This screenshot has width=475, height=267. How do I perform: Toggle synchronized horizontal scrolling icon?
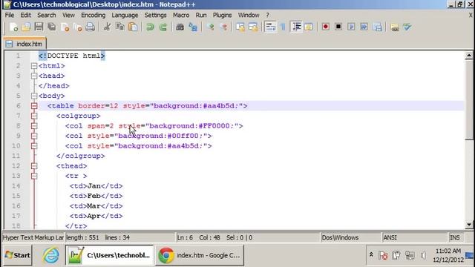253,27
